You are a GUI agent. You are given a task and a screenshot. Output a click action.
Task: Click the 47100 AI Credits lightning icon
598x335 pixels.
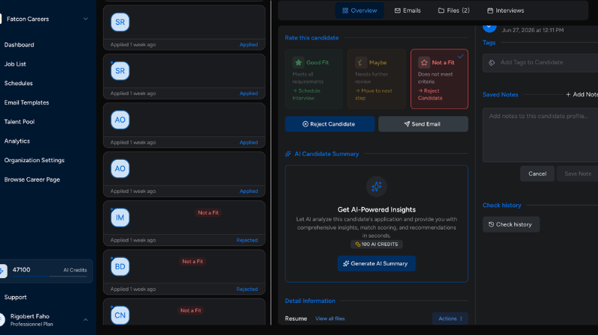pyautogui.click(x=3, y=271)
